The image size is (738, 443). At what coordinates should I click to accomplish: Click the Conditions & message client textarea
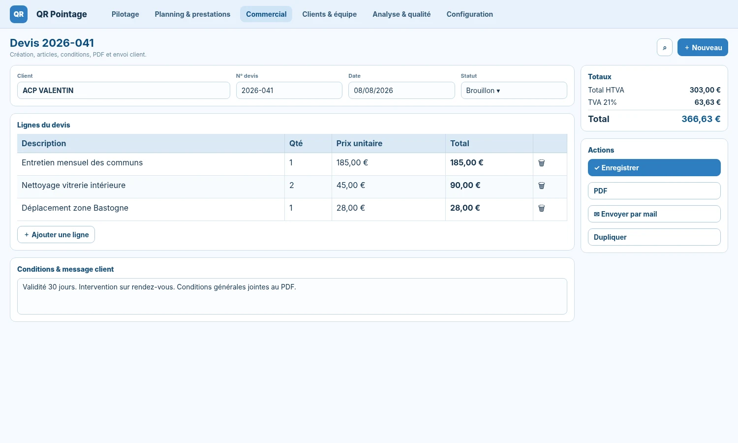(292, 296)
